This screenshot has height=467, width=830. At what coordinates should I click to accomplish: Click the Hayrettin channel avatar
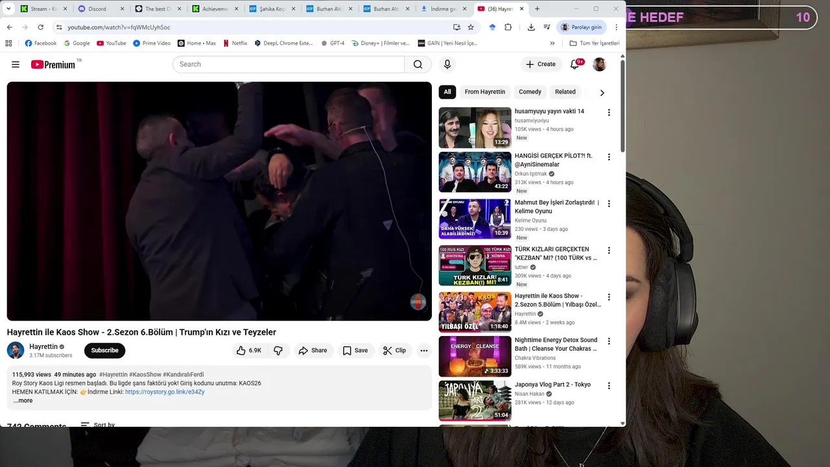16,350
